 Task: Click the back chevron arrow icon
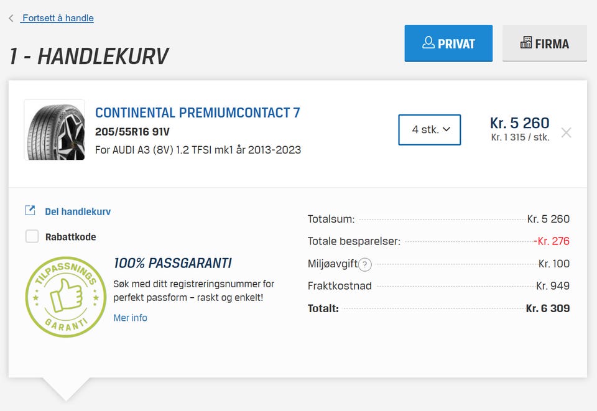click(11, 19)
